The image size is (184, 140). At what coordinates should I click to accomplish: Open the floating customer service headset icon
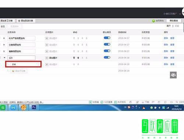(x=173, y=75)
